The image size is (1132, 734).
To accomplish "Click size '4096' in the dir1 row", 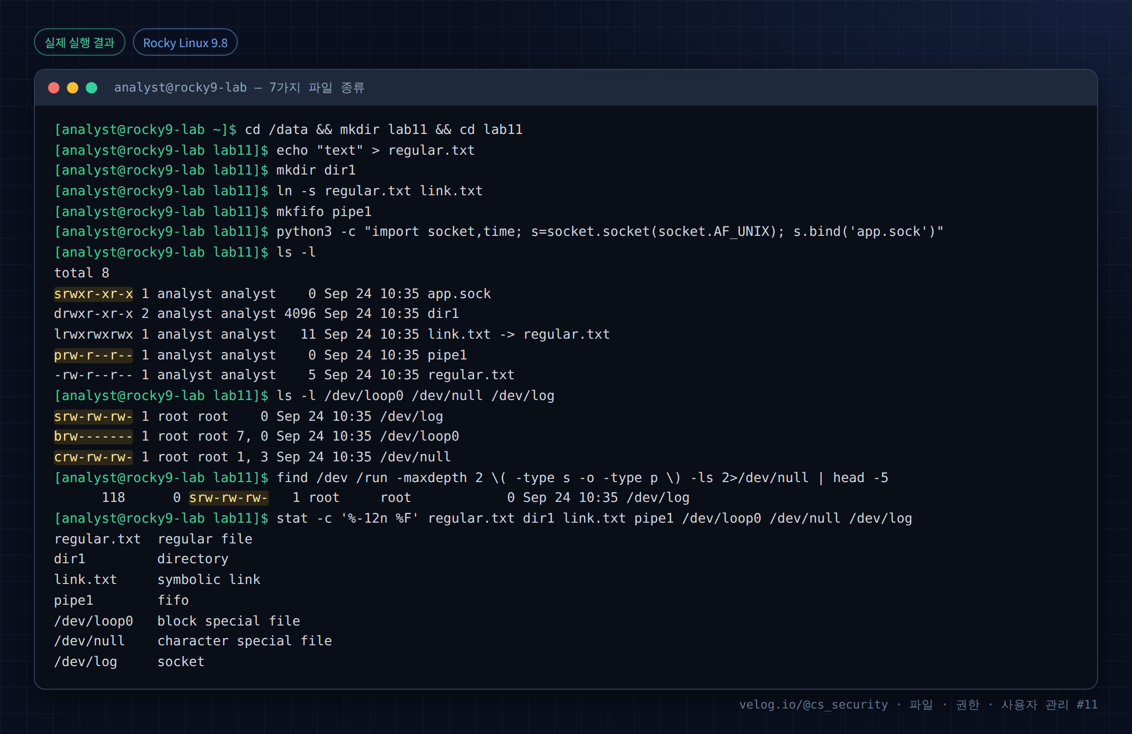I will click(300, 314).
